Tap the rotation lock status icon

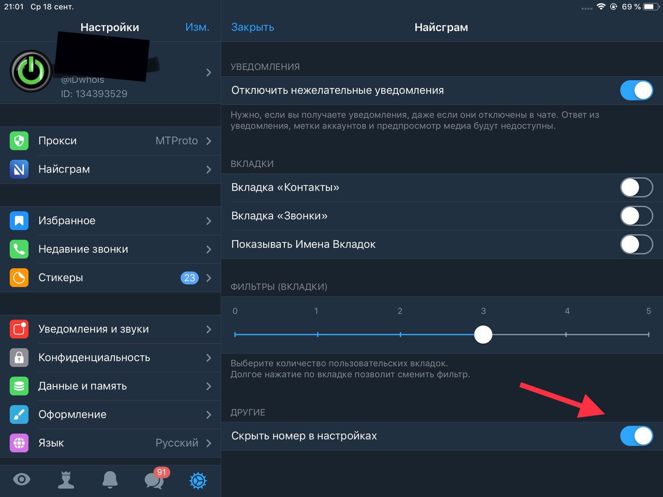(x=614, y=7)
